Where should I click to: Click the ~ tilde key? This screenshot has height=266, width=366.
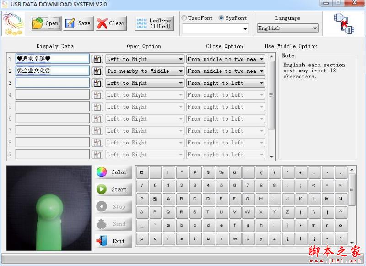327,239
